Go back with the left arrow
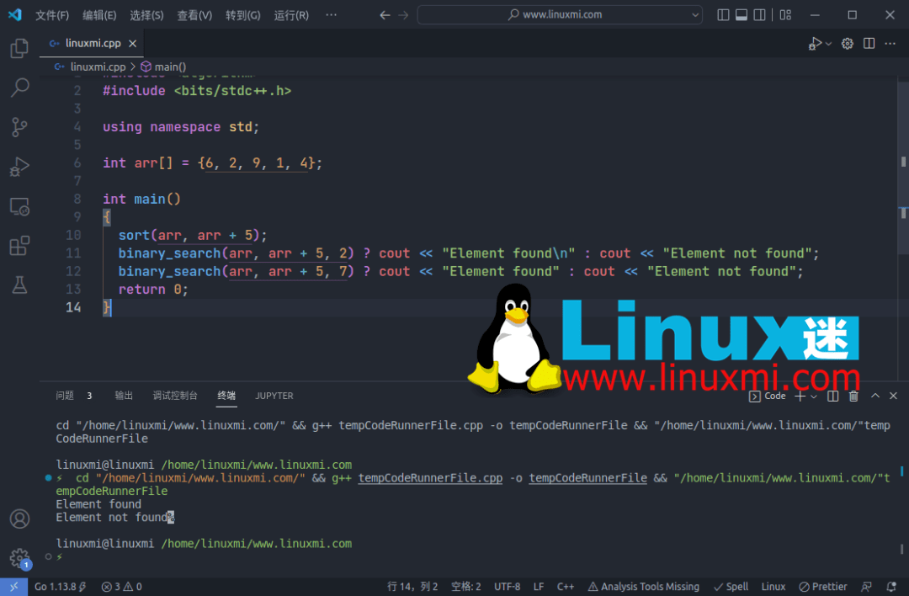Viewport: 909px width, 596px height. pos(385,15)
